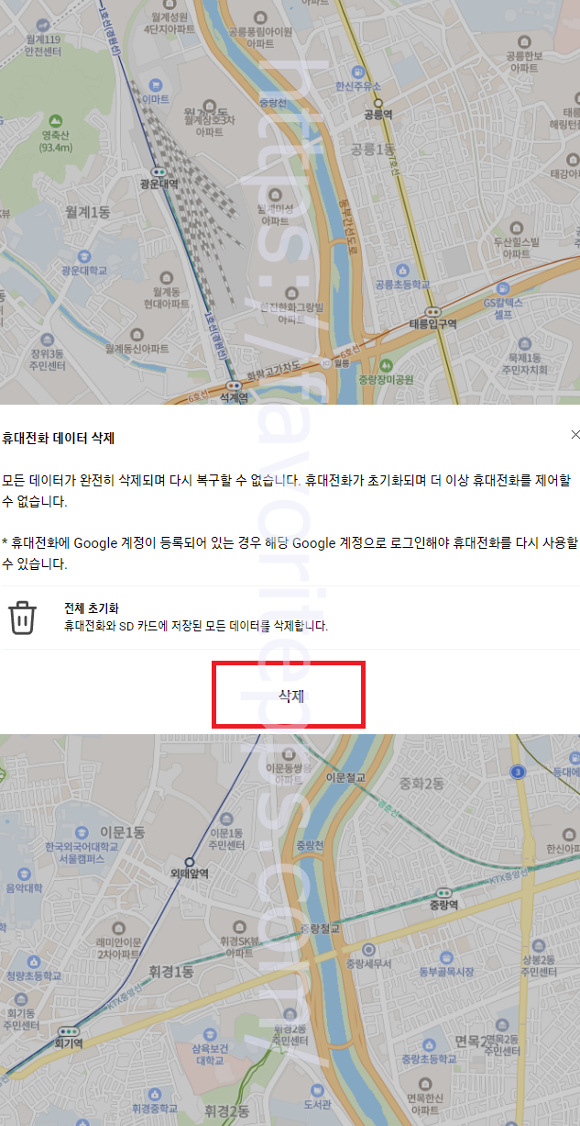Close the 휴대전화 데이터 삭제 dialog
This screenshot has width=580, height=1126.
tap(575, 434)
